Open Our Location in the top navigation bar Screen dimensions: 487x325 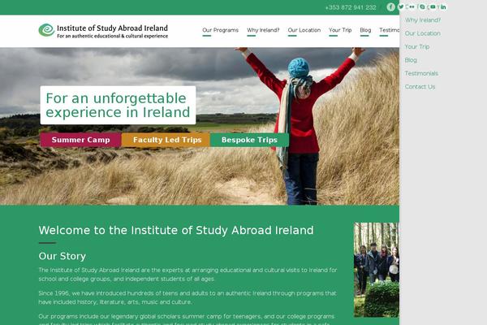click(304, 30)
